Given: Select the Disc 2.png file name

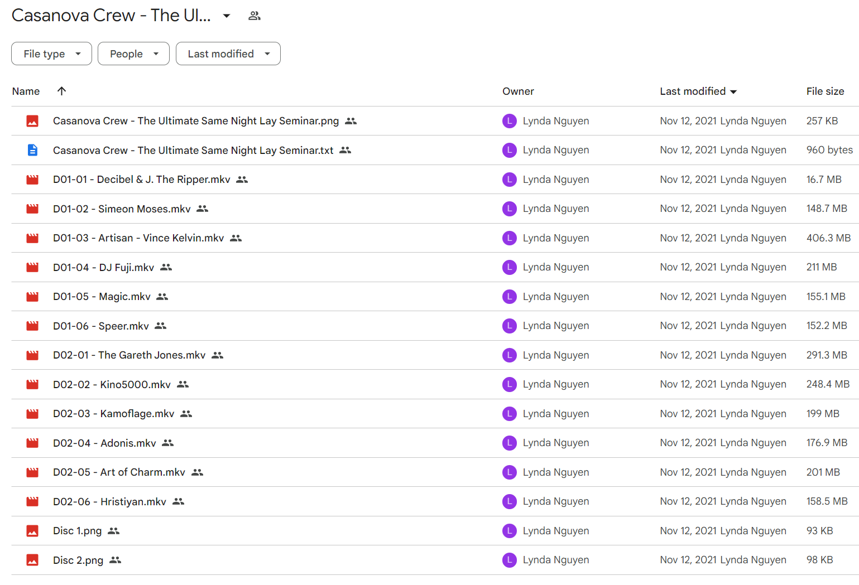Looking at the screenshot, I should [78, 560].
